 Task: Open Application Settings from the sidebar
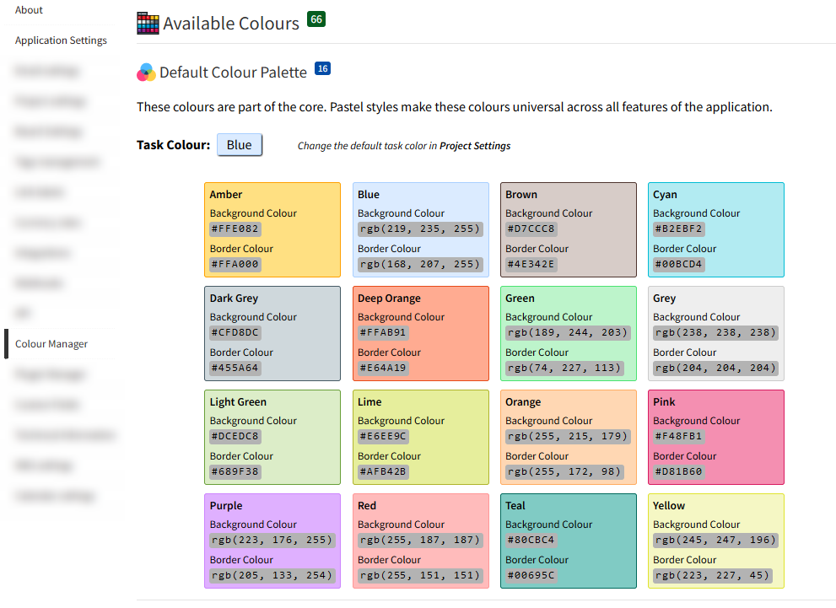click(61, 40)
